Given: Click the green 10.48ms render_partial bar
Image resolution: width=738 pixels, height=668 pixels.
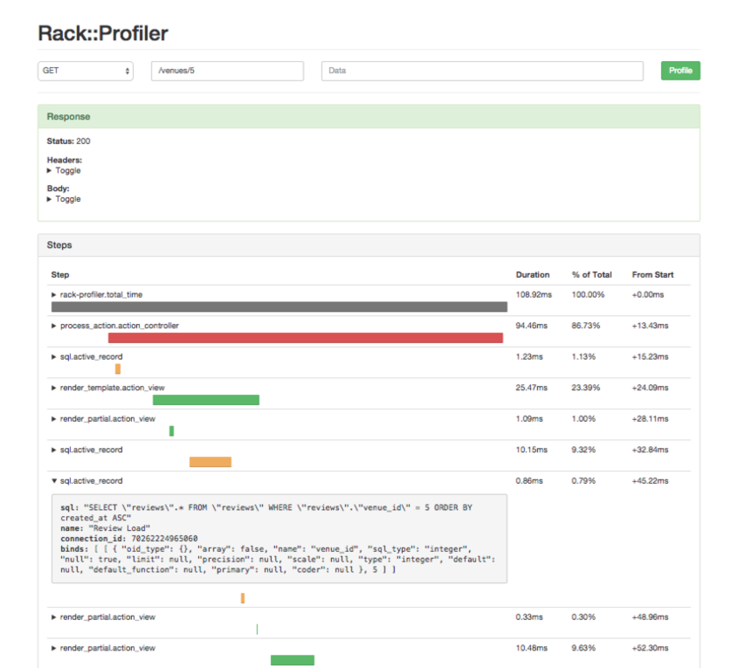Looking at the screenshot, I should [x=293, y=660].
